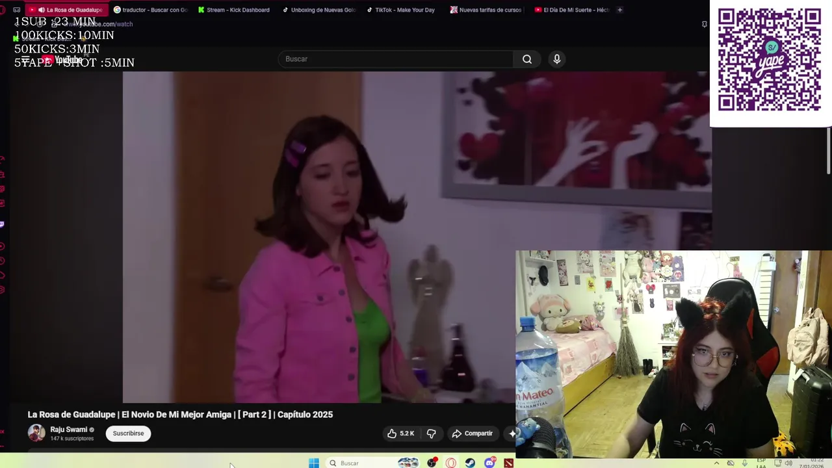This screenshot has height=468, width=832.
Task: Open the volume tray icon
Action: pyautogui.click(x=788, y=463)
